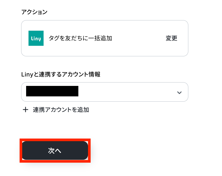
Task: Click the Linyと連携するアカウント情報 label
Action: click(61, 74)
